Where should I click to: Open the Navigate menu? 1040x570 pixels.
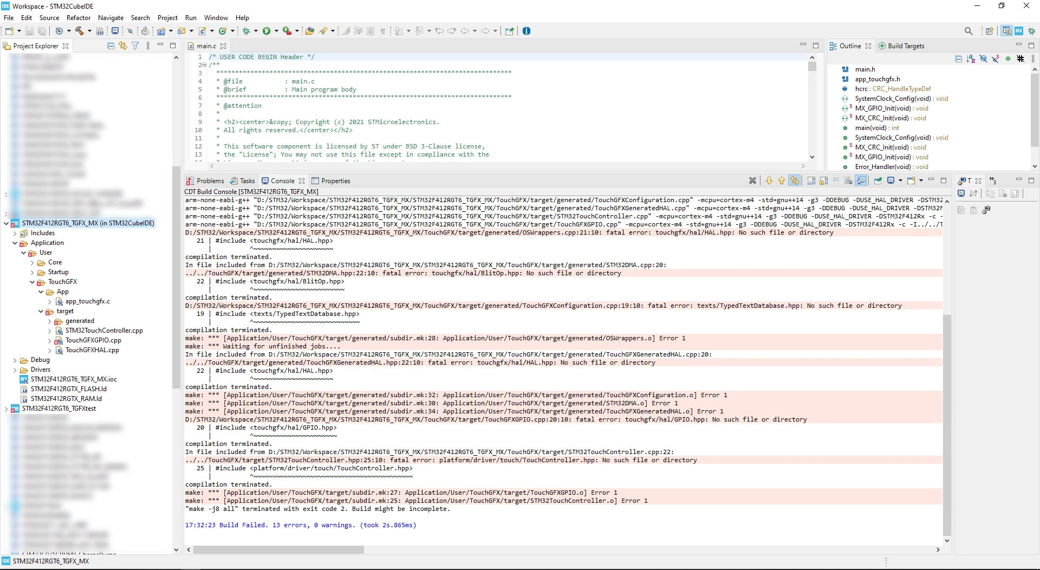click(110, 18)
